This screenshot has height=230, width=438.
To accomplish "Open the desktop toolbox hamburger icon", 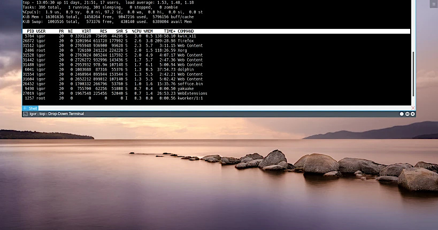I will pyautogui.click(x=433, y=4).
